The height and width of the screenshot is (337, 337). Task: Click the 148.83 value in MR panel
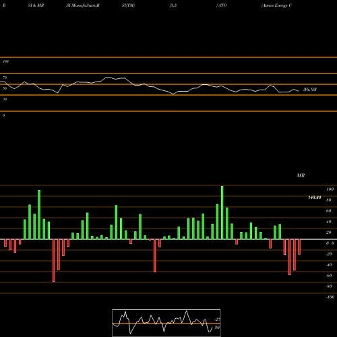point(315,197)
